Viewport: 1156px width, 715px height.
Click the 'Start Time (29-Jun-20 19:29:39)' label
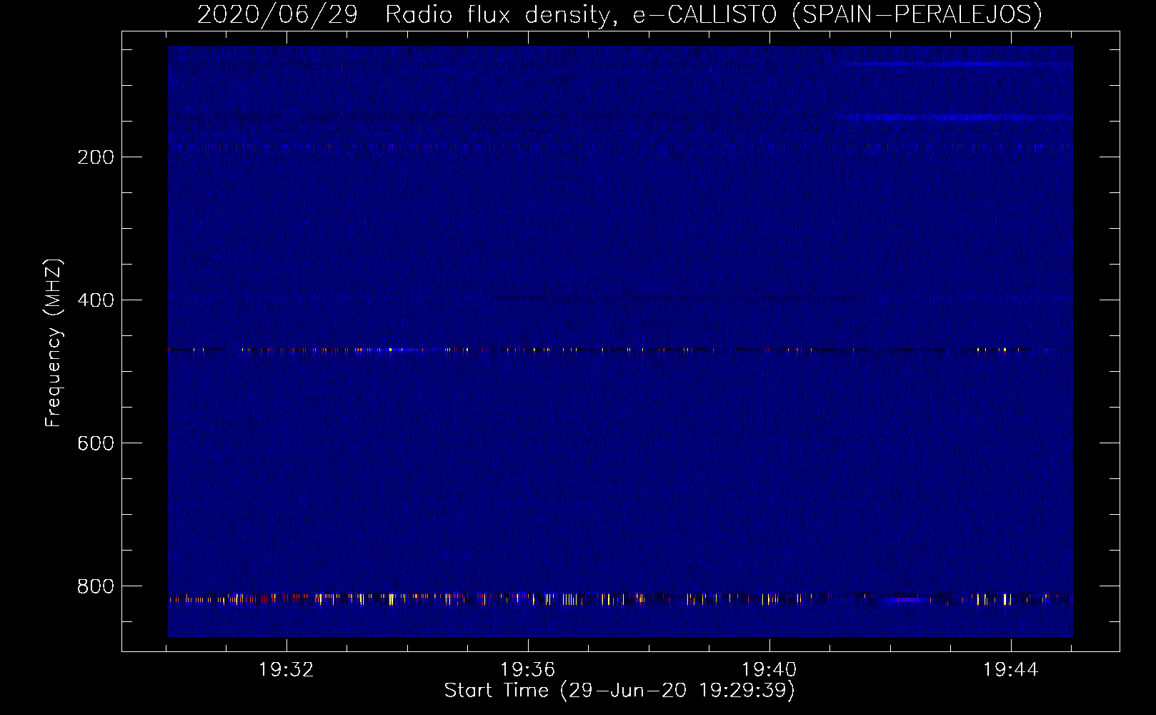619,691
